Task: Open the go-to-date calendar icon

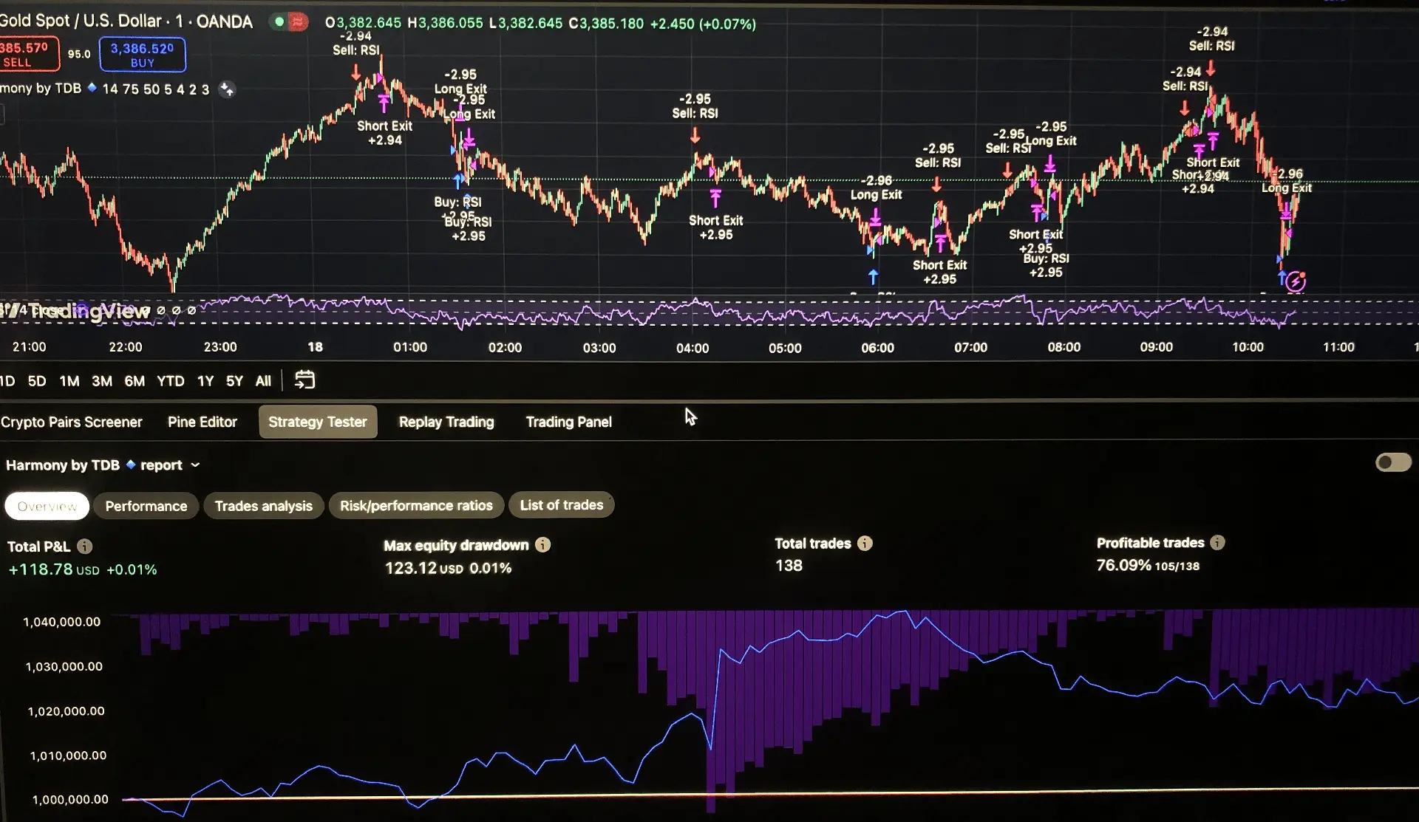Action: pos(304,380)
